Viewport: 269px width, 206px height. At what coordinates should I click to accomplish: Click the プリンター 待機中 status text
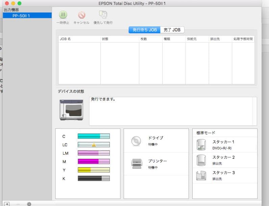[x=153, y=168]
